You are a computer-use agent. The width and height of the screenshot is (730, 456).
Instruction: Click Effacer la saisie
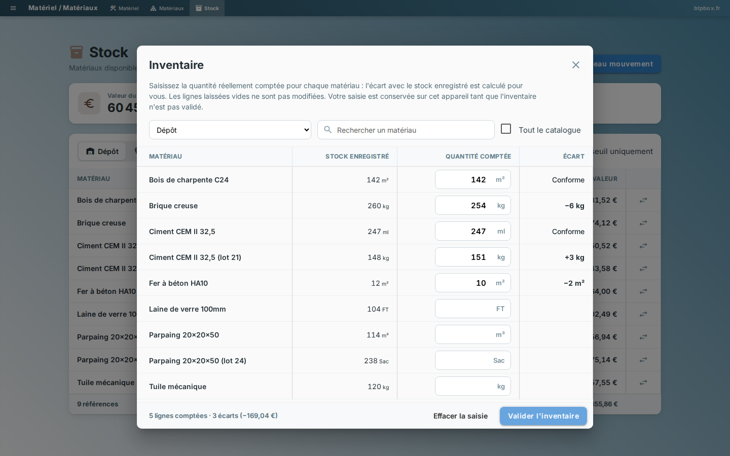click(x=460, y=416)
